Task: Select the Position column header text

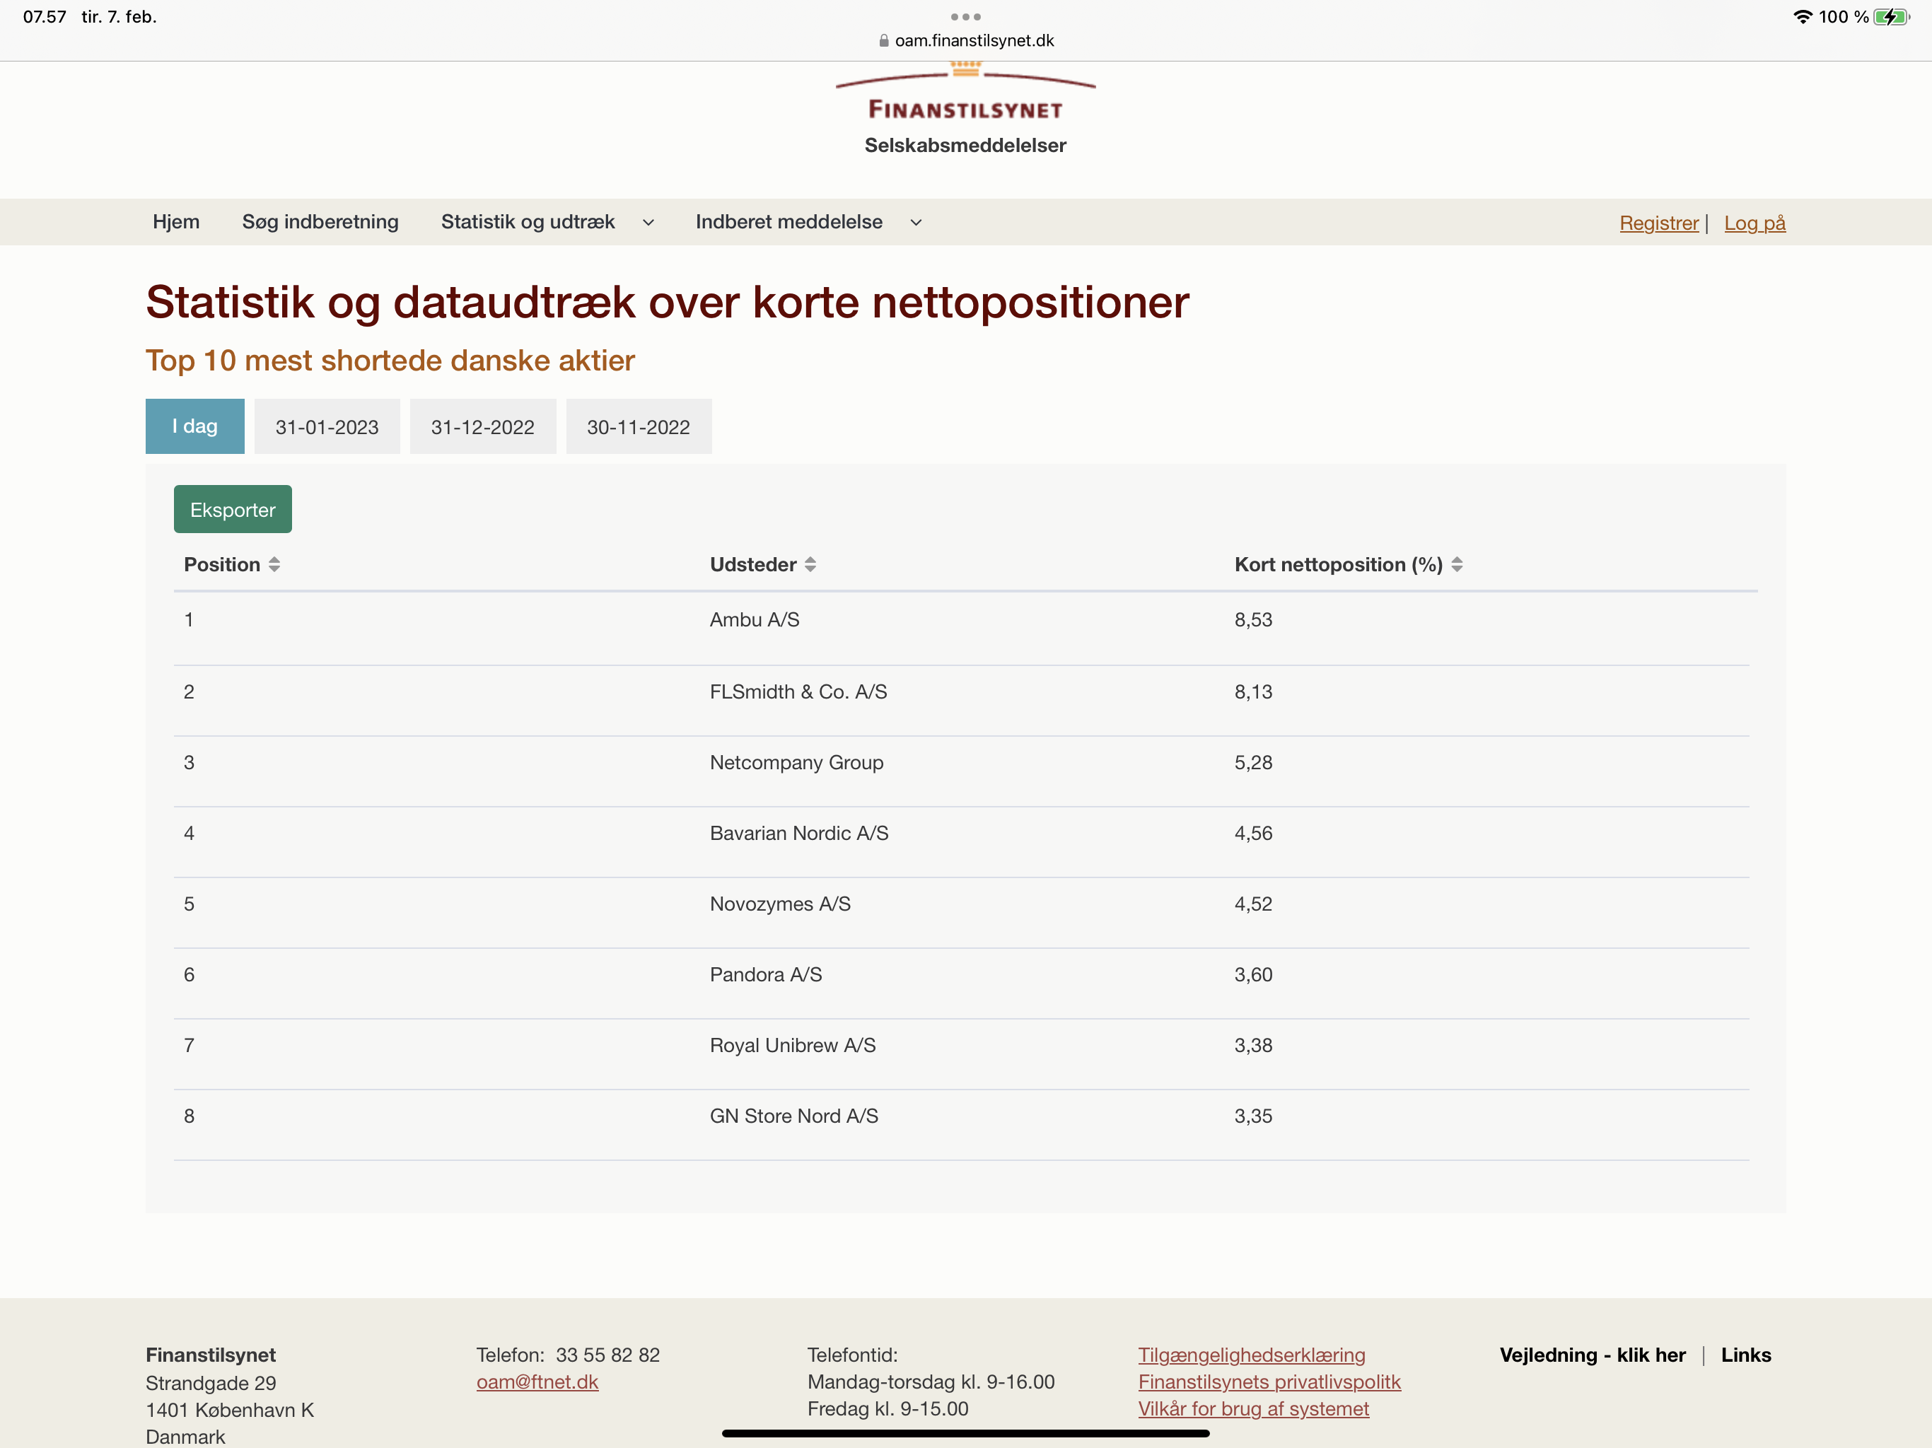Action: [x=222, y=565]
